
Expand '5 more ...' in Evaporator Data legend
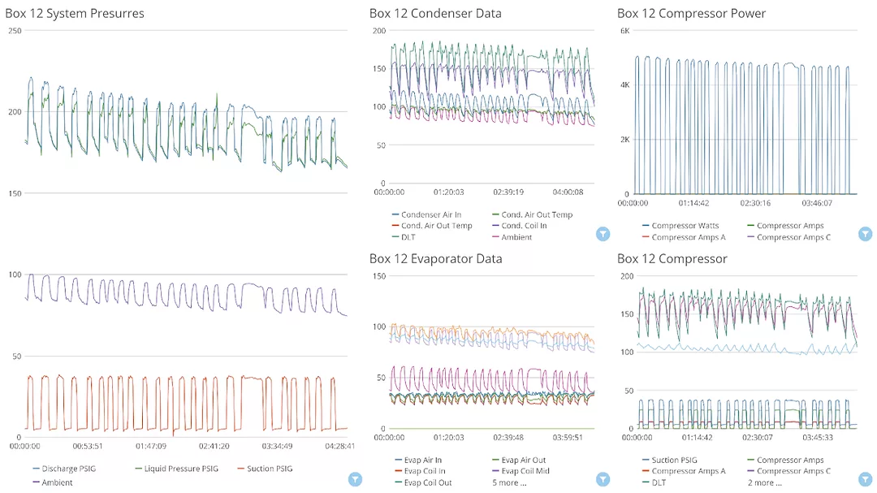[x=509, y=482]
